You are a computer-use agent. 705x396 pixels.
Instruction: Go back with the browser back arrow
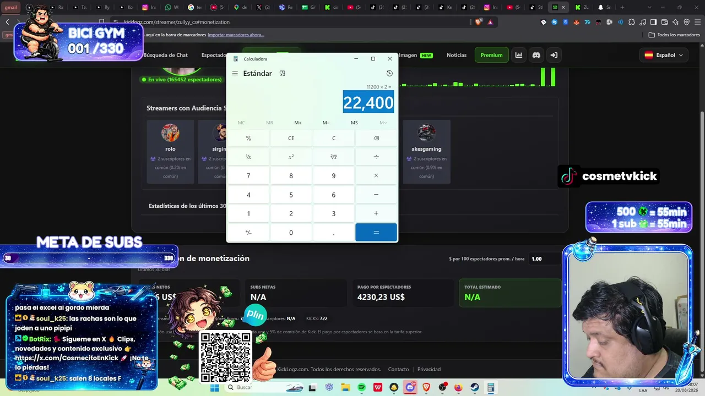(x=7, y=22)
